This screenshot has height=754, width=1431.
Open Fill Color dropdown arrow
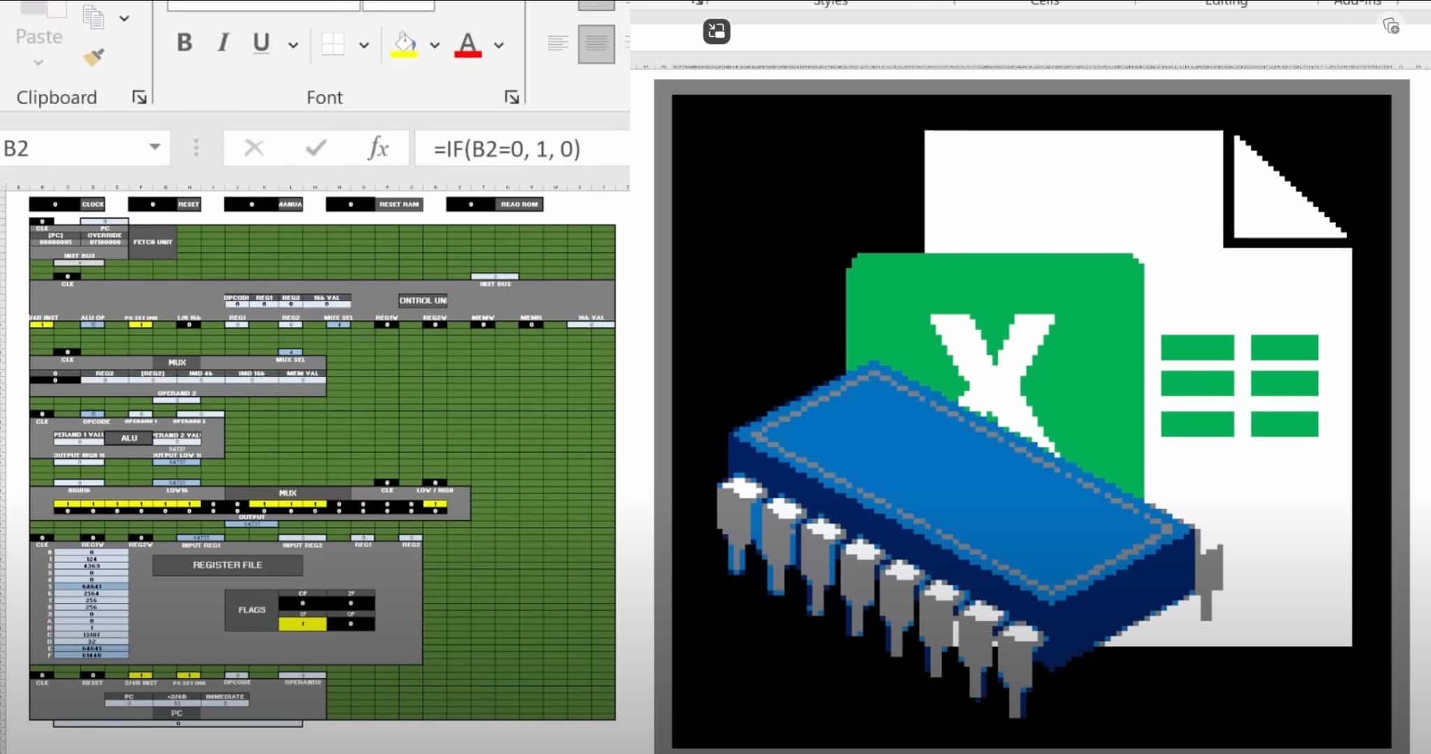[x=435, y=45]
